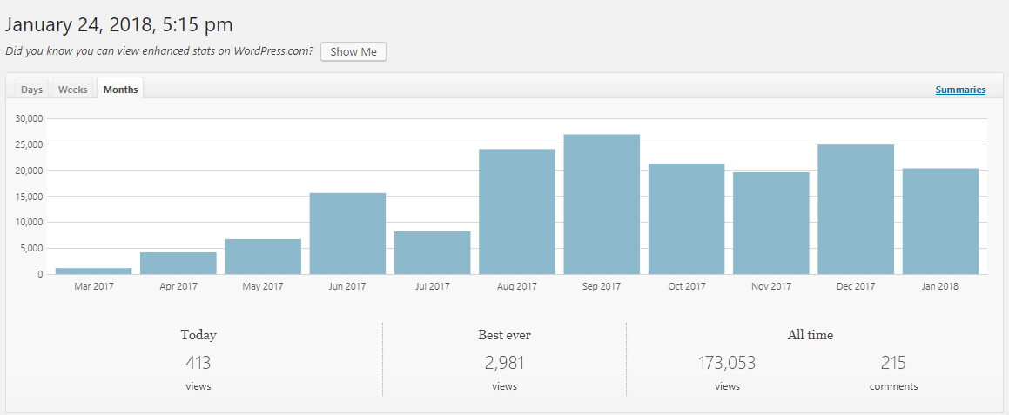The image size is (1009, 415).
Task: Click the Dec 2017 axis label
Action: point(856,286)
